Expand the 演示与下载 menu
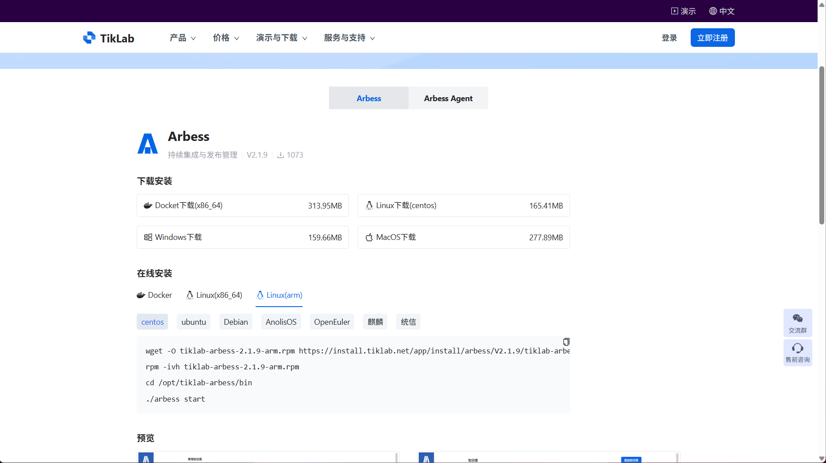 (x=282, y=38)
